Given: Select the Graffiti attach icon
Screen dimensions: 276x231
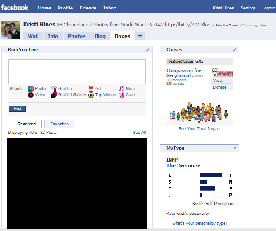Looking at the screenshot, I should click(x=54, y=89).
